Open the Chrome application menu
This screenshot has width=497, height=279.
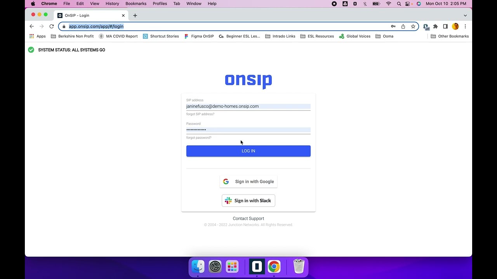(x=49, y=3)
